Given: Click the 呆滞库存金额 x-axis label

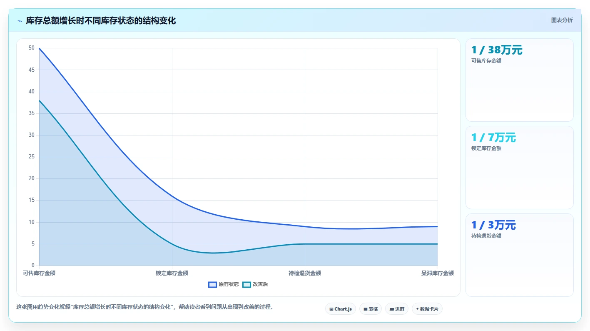Looking at the screenshot, I should [x=438, y=273].
